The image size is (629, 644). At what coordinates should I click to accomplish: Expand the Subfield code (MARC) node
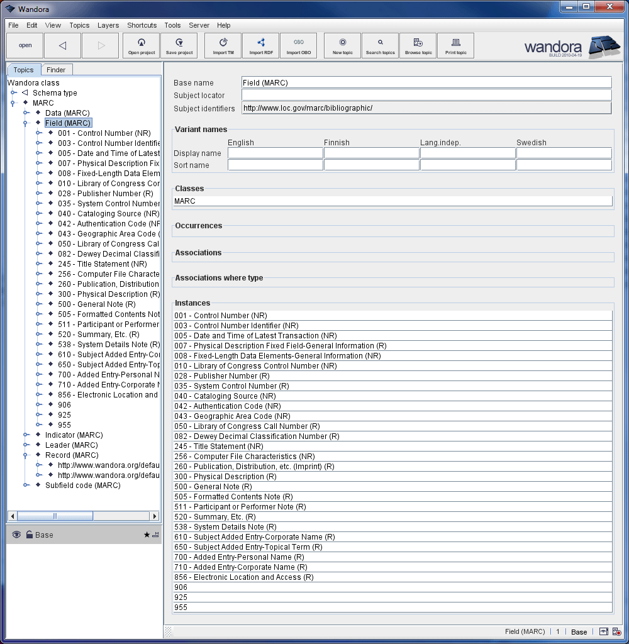click(x=26, y=485)
